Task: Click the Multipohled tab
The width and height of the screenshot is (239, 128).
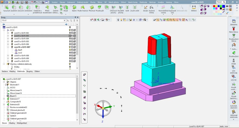Action: (x=22, y=123)
